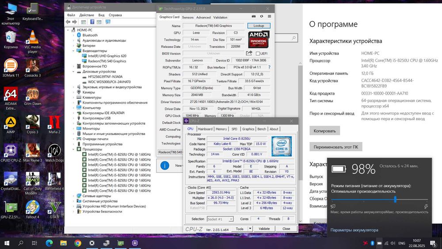The width and height of the screenshot is (442, 249).
Task: Open the Cossacks 3 desktop shortcut
Action: (32, 68)
